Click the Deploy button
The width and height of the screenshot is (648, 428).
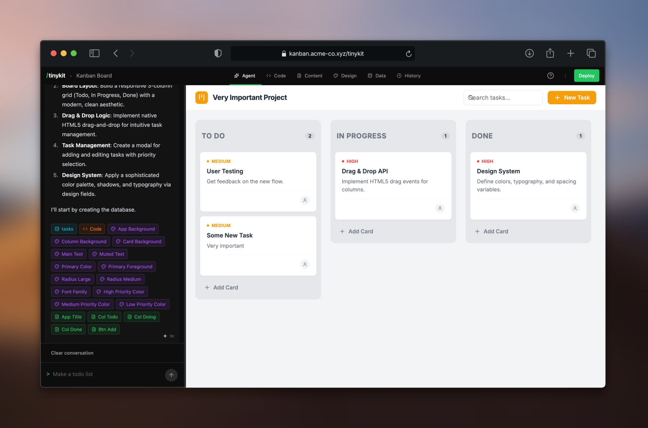587,75
